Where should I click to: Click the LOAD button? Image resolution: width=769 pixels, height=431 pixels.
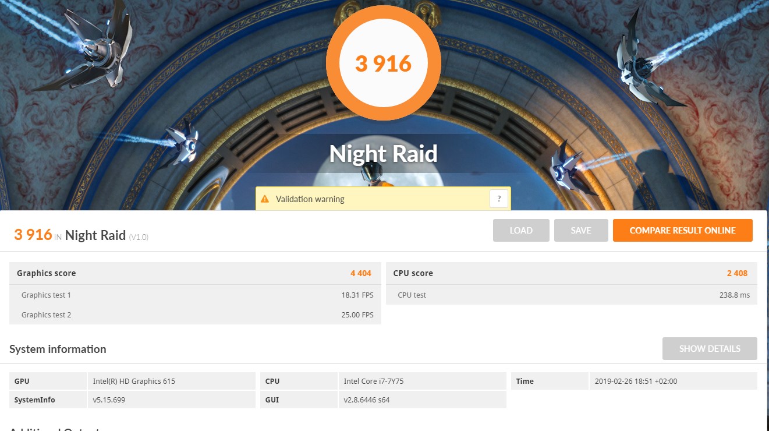[521, 230]
